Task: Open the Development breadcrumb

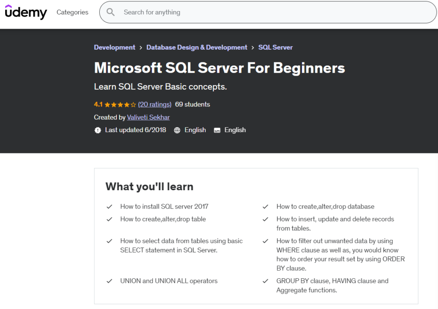Action: [x=114, y=47]
